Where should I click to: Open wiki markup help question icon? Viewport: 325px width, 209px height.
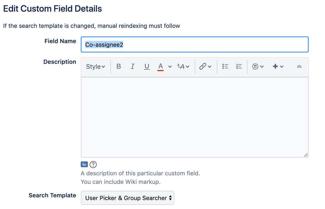(93, 164)
